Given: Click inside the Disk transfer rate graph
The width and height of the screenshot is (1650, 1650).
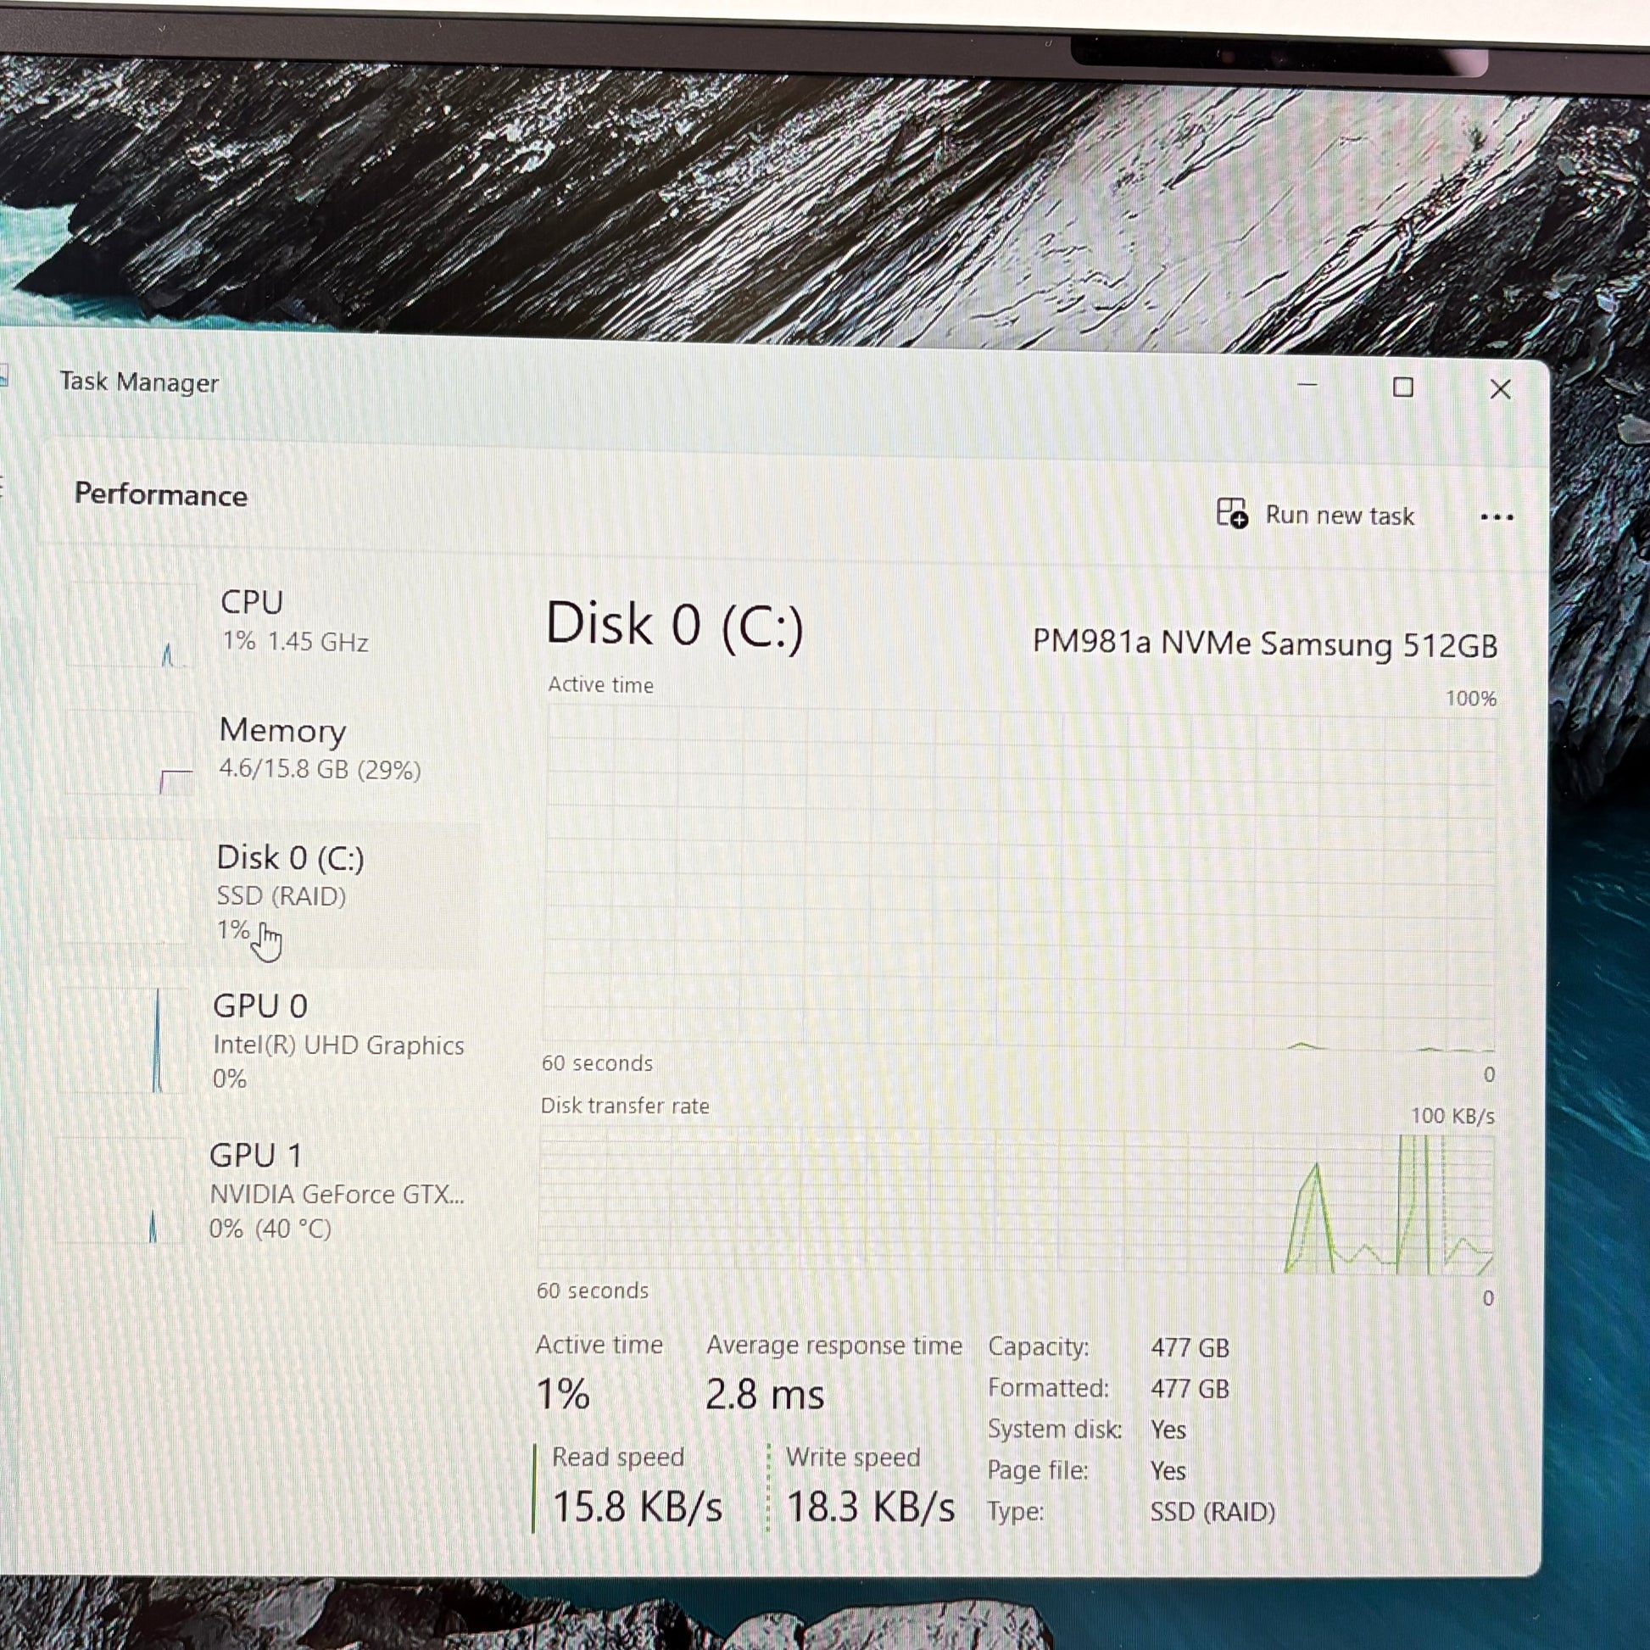Looking at the screenshot, I should 1017,1203.
